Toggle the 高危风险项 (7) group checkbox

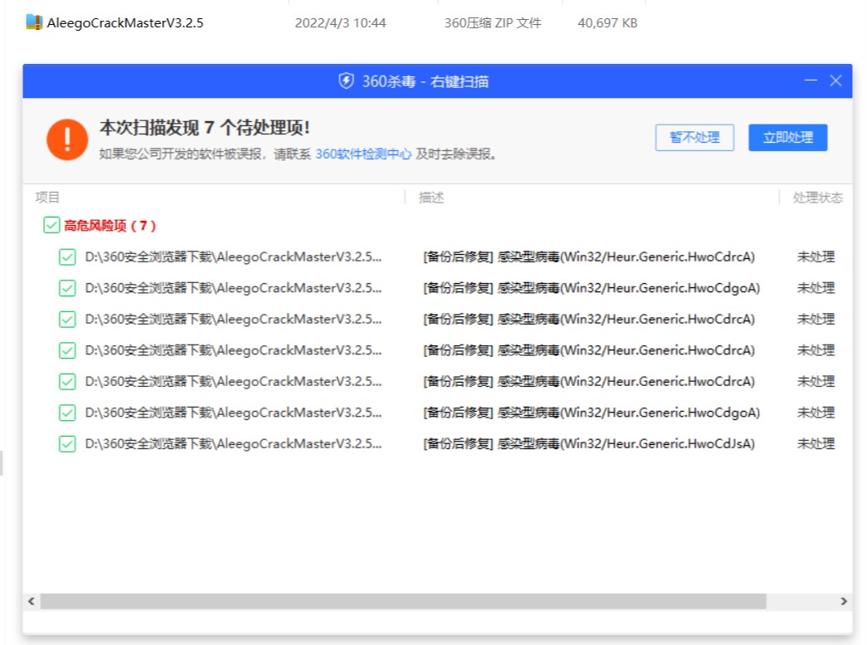coord(51,225)
